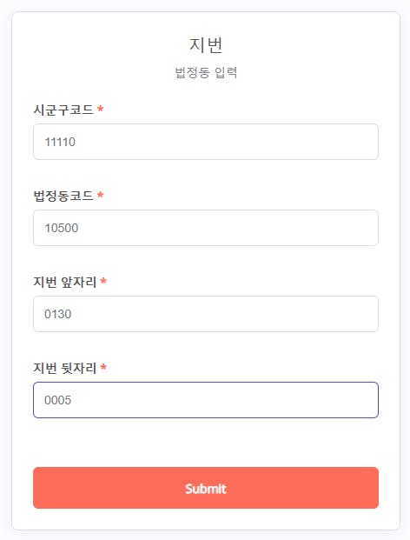
Task: Click the Submit button
Action: 206,488
